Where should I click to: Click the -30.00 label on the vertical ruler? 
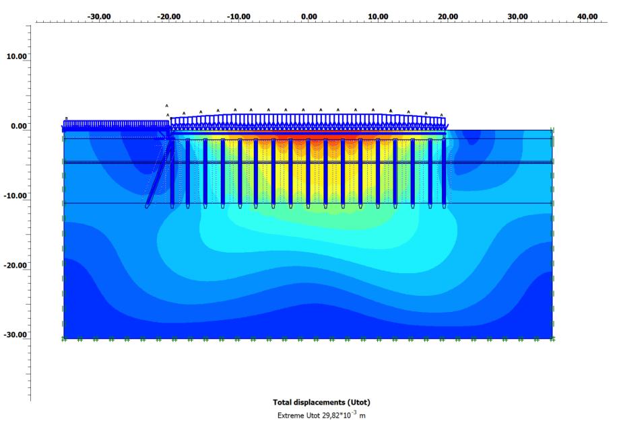click(15, 335)
